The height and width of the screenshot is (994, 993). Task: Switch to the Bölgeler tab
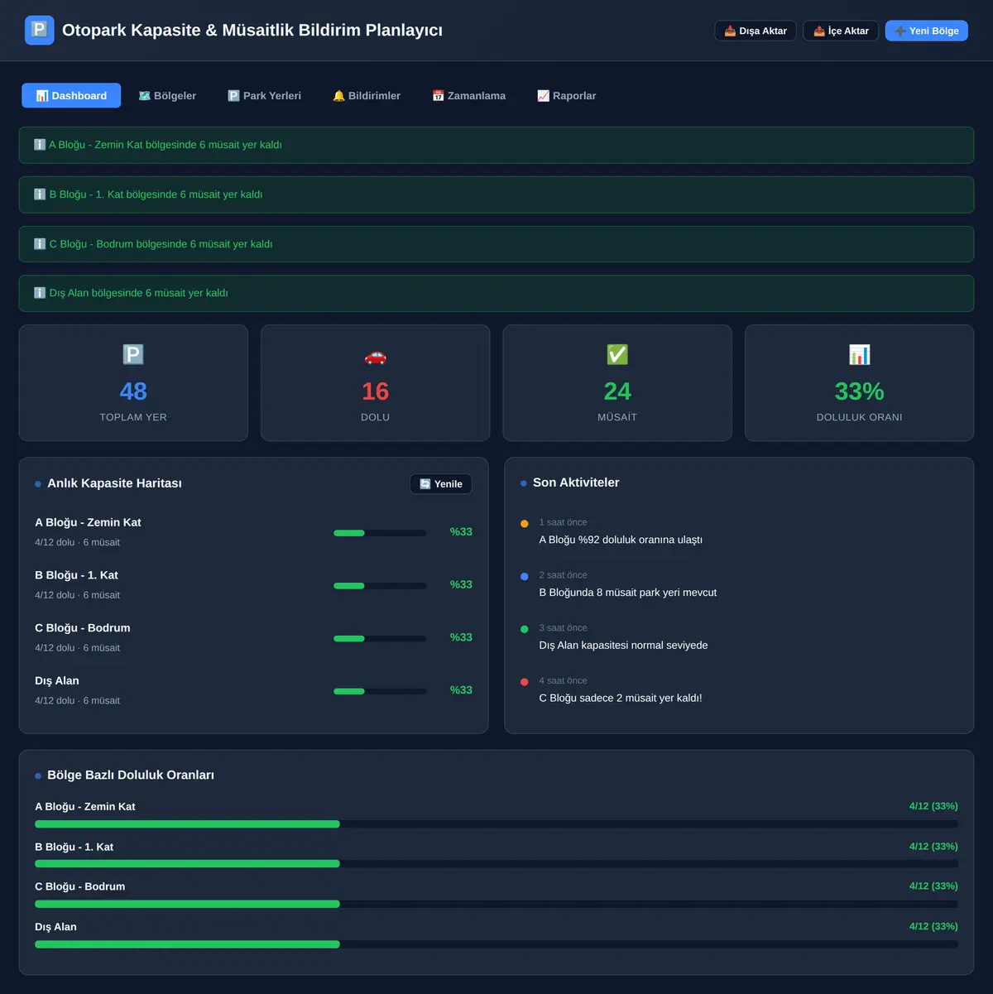coord(167,96)
